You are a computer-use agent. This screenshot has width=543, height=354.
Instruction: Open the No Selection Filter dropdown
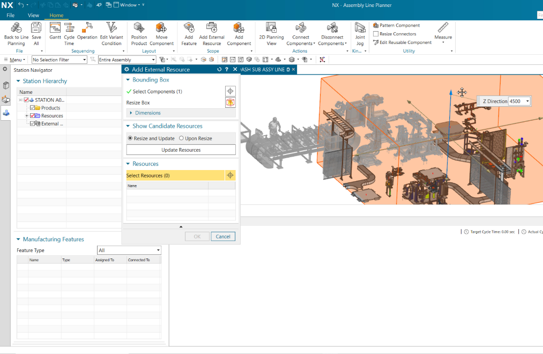pos(59,60)
